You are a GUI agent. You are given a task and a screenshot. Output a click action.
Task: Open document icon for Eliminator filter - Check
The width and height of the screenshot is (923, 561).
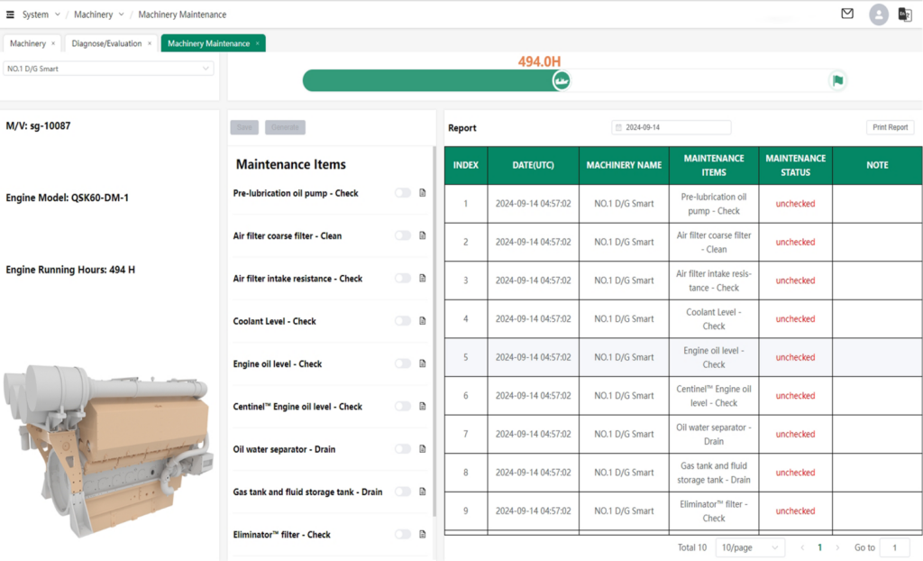(422, 534)
